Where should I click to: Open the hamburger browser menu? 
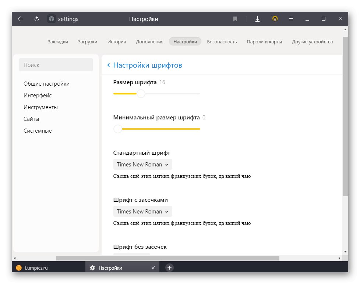coord(291,19)
